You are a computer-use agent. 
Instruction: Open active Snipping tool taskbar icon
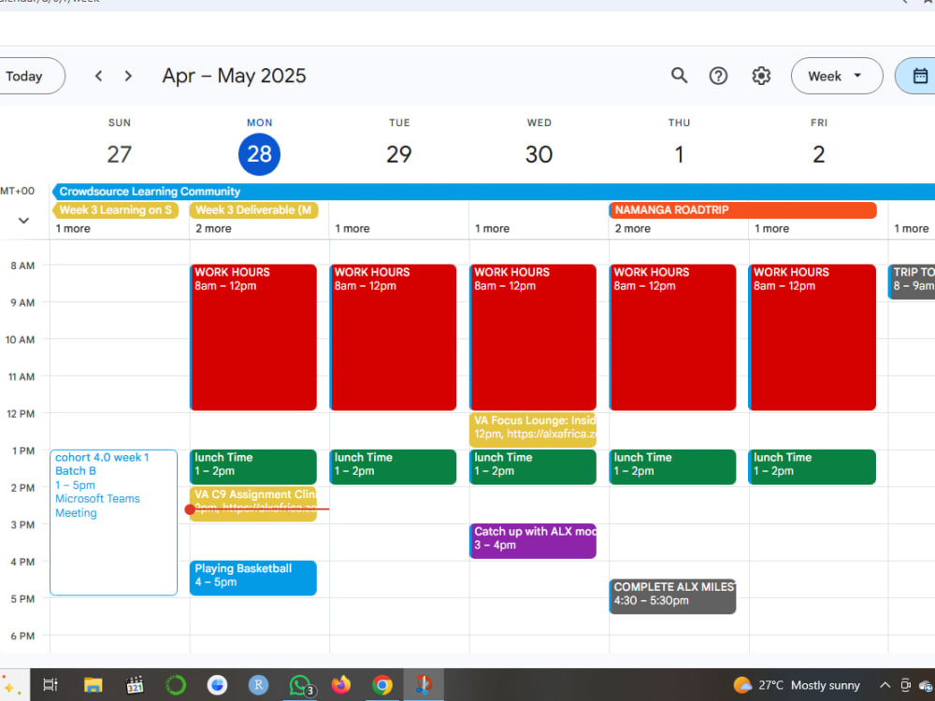click(424, 685)
